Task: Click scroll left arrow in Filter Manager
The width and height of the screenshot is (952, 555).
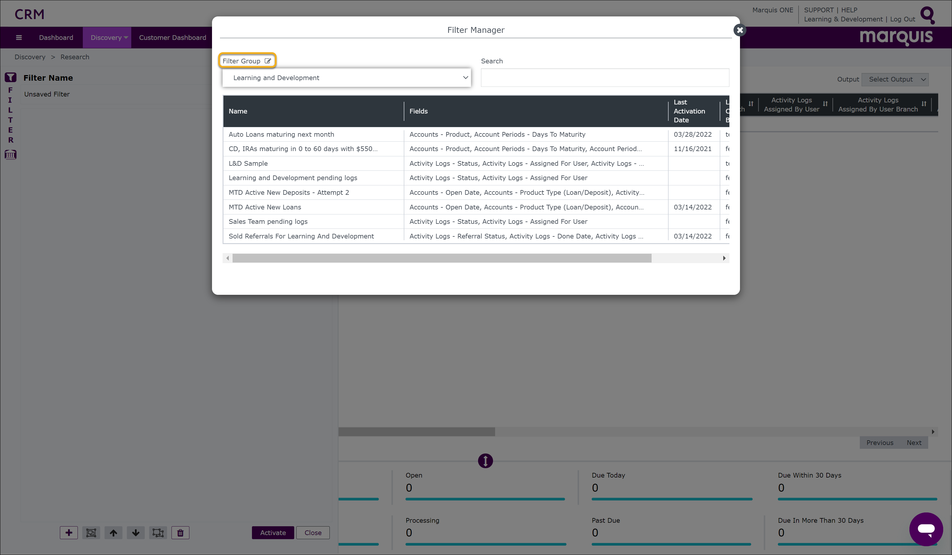Action: click(x=227, y=258)
